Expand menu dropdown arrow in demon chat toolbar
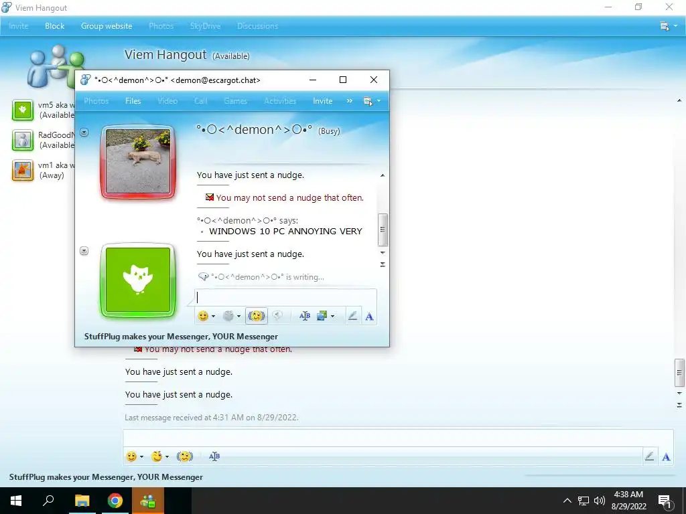 (379, 101)
